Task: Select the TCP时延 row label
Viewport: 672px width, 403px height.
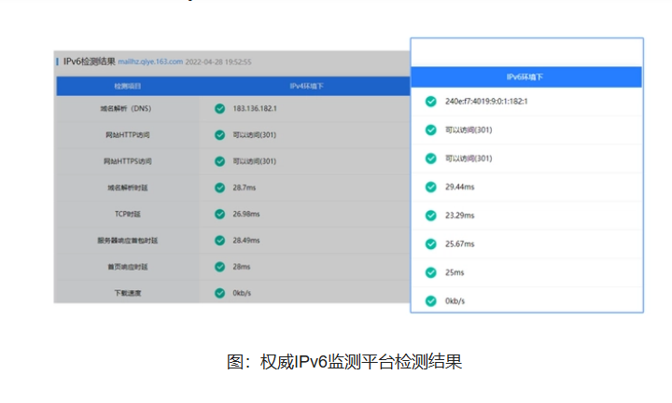Action: coord(128,215)
